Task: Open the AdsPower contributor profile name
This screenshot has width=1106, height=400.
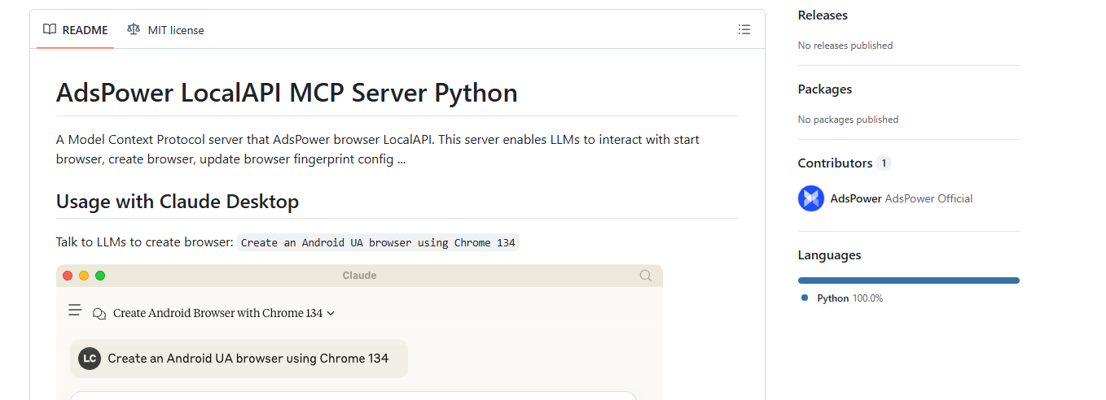Action: pos(856,198)
